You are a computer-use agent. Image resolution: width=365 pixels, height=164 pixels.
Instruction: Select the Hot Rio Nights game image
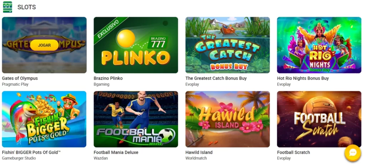(319, 45)
